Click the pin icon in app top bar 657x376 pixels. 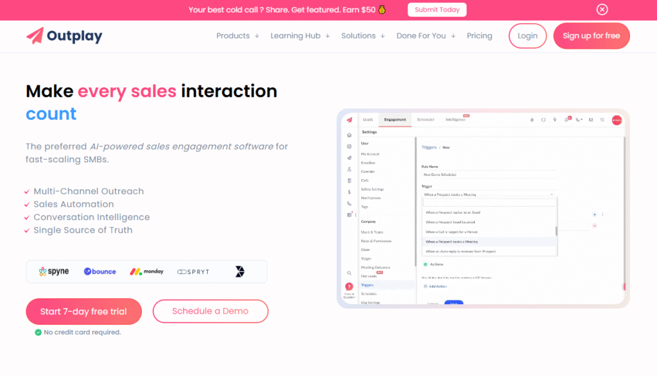coord(555,120)
